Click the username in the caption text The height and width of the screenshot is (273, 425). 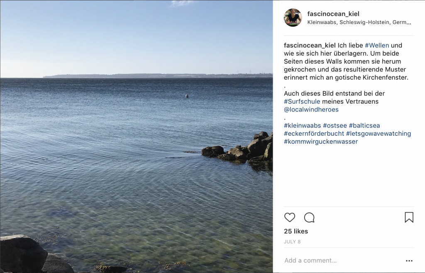click(310, 45)
